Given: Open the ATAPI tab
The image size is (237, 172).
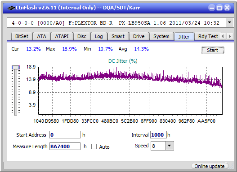Looking at the screenshot, I should 62,36.
